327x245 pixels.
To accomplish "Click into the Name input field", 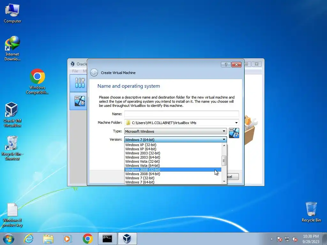I will pyautogui.click(x=181, y=114).
